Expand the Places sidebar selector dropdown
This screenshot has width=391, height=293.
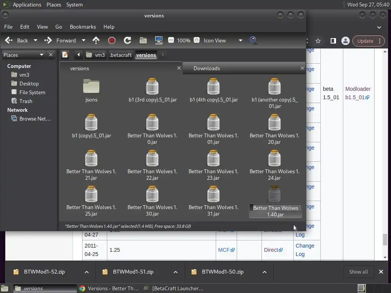23,55
